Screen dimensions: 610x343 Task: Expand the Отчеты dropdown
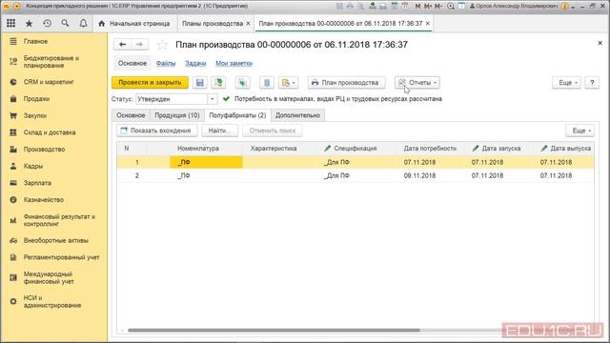click(417, 83)
